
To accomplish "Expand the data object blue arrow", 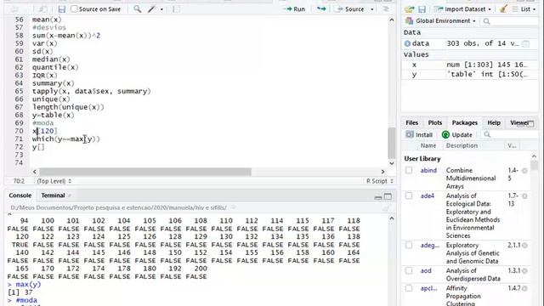I will point(407,43).
